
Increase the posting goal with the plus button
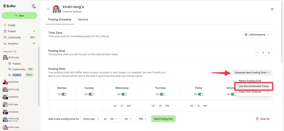[x=269, y=53]
